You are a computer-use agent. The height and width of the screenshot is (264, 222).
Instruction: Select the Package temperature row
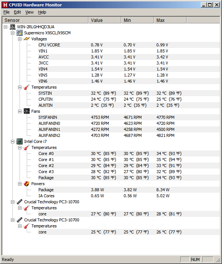(x=129, y=178)
